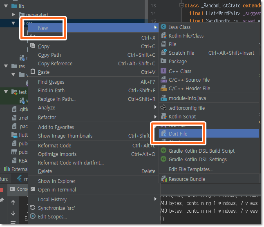Choose Show Image Thumbnails entry

(93, 136)
